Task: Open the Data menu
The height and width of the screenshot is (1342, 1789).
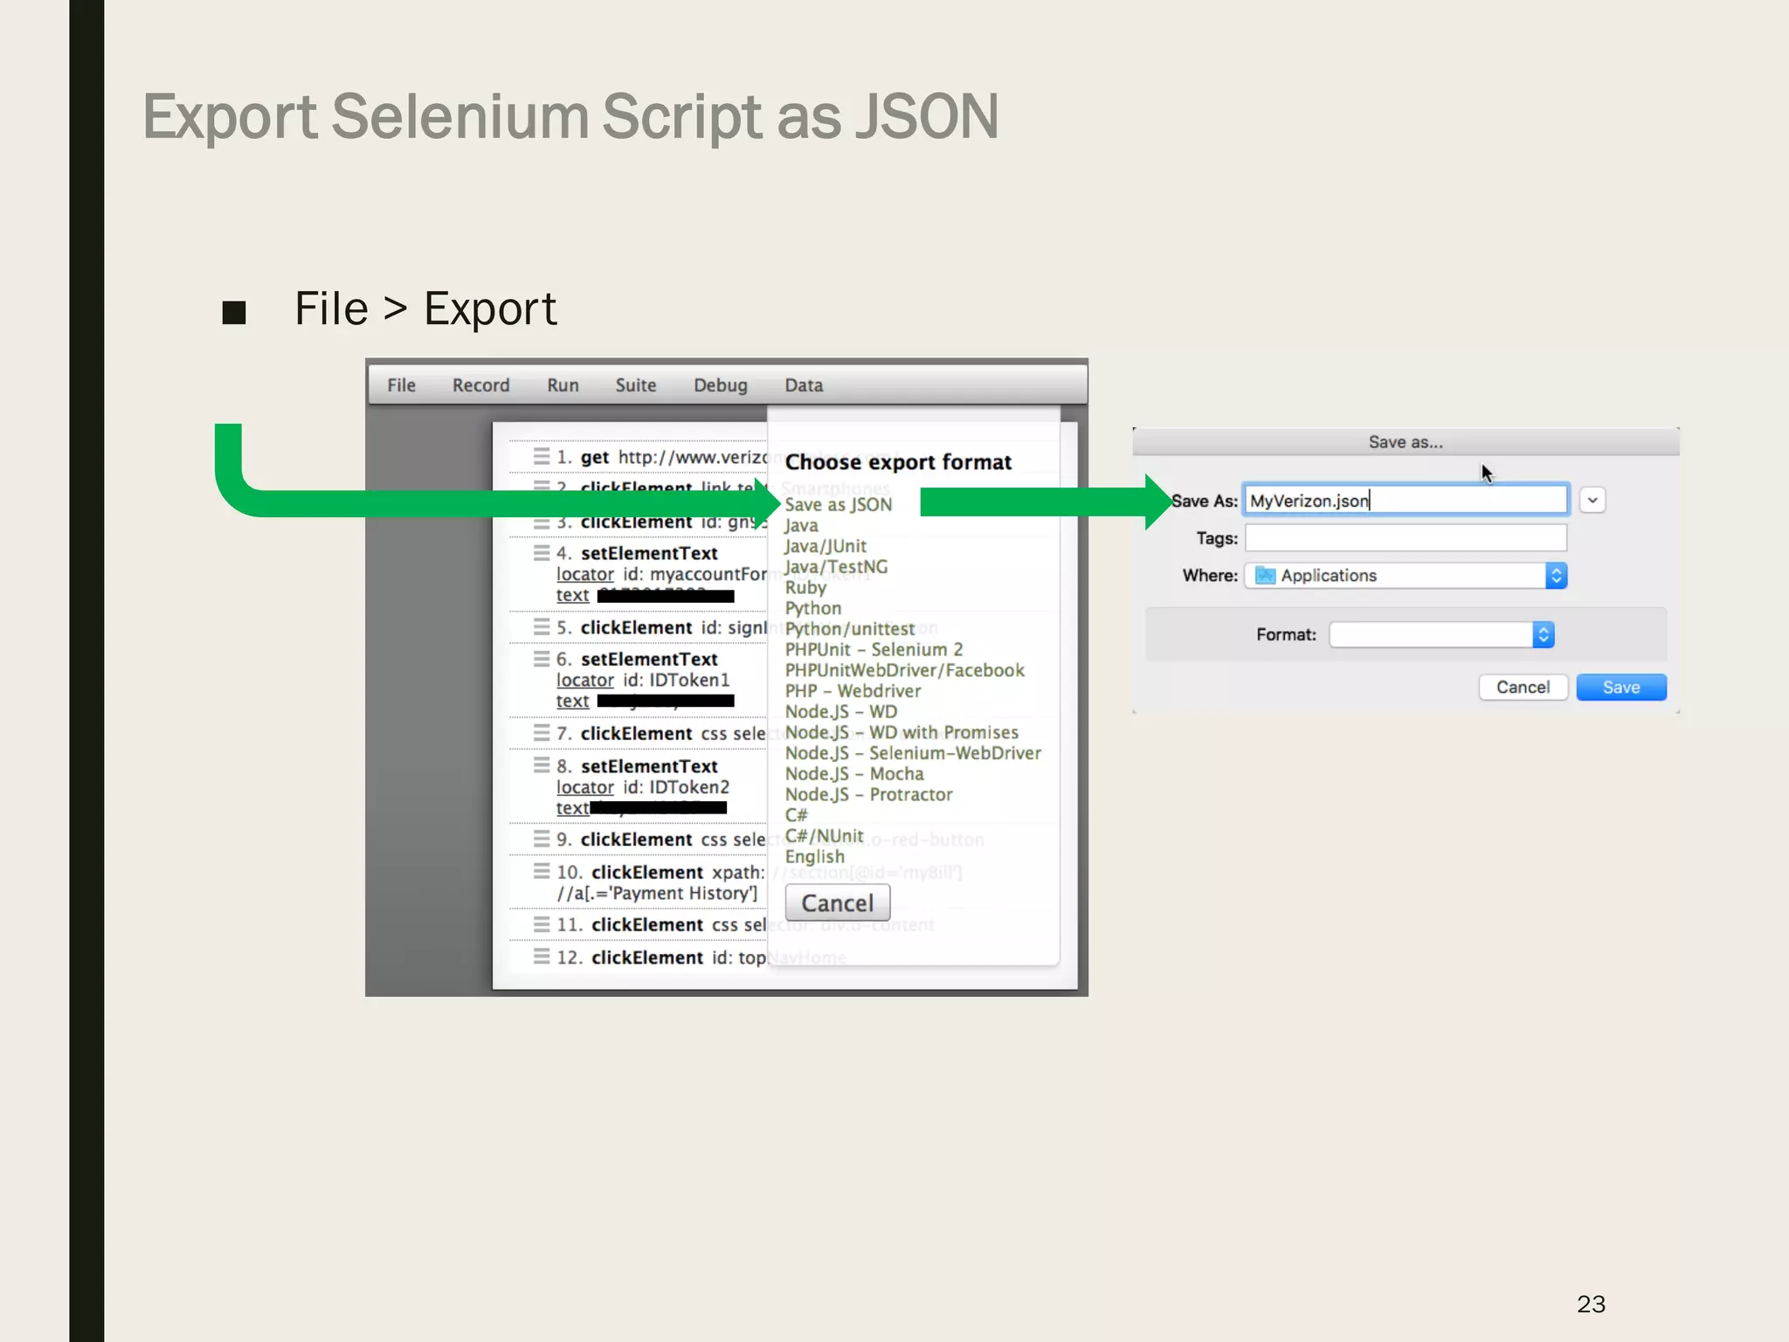Action: (804, 385)
